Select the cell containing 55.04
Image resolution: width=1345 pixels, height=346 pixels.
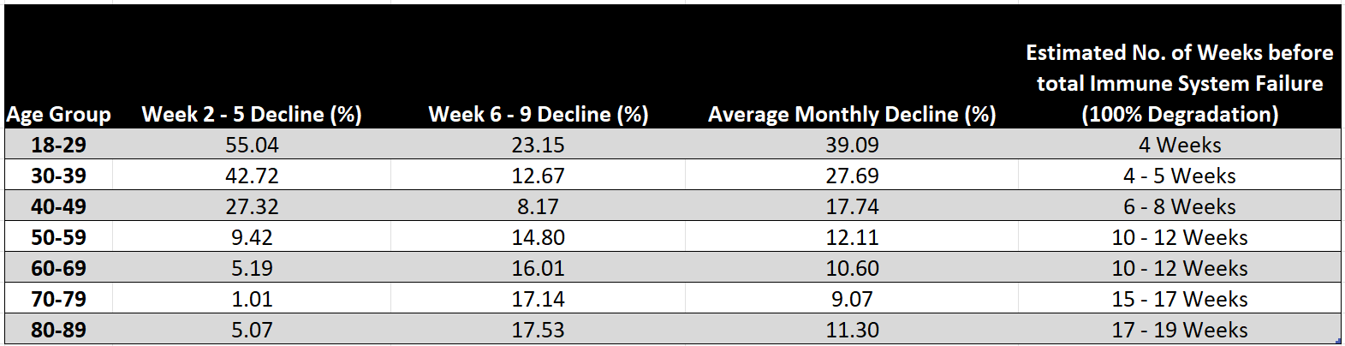252,145
